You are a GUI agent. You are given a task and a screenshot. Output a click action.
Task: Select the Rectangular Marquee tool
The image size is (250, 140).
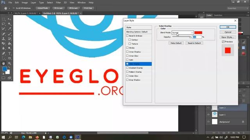click(x=4, y=19)
